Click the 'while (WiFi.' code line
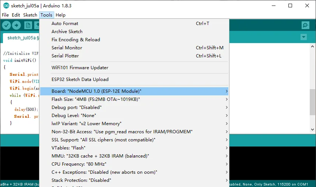 pos(24,95)
